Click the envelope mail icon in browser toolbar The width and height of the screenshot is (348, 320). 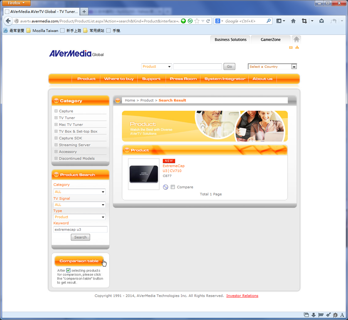pos(321,21)
